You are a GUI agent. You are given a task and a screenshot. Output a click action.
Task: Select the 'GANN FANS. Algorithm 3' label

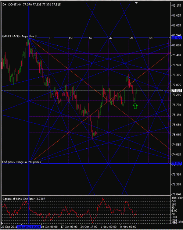pos(19,36)
